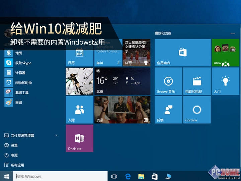This screenshot has height=181, width=241.
Task: Open the Movies and TV tile
Action: pyautogui.click(x=197, y=81)
